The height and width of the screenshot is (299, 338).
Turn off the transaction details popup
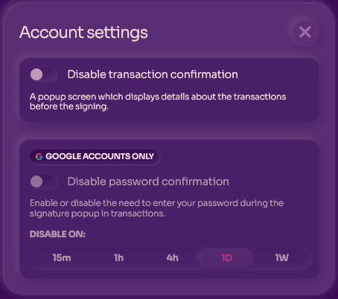coord(44,74)
